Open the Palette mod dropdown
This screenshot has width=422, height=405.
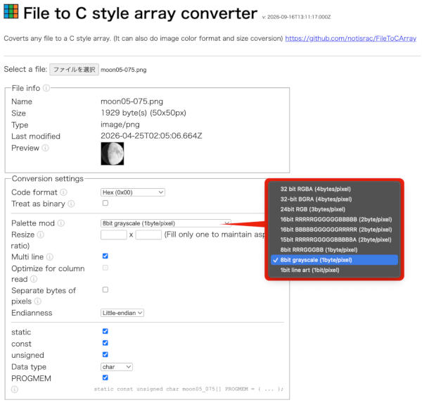[x=165, y=223]
